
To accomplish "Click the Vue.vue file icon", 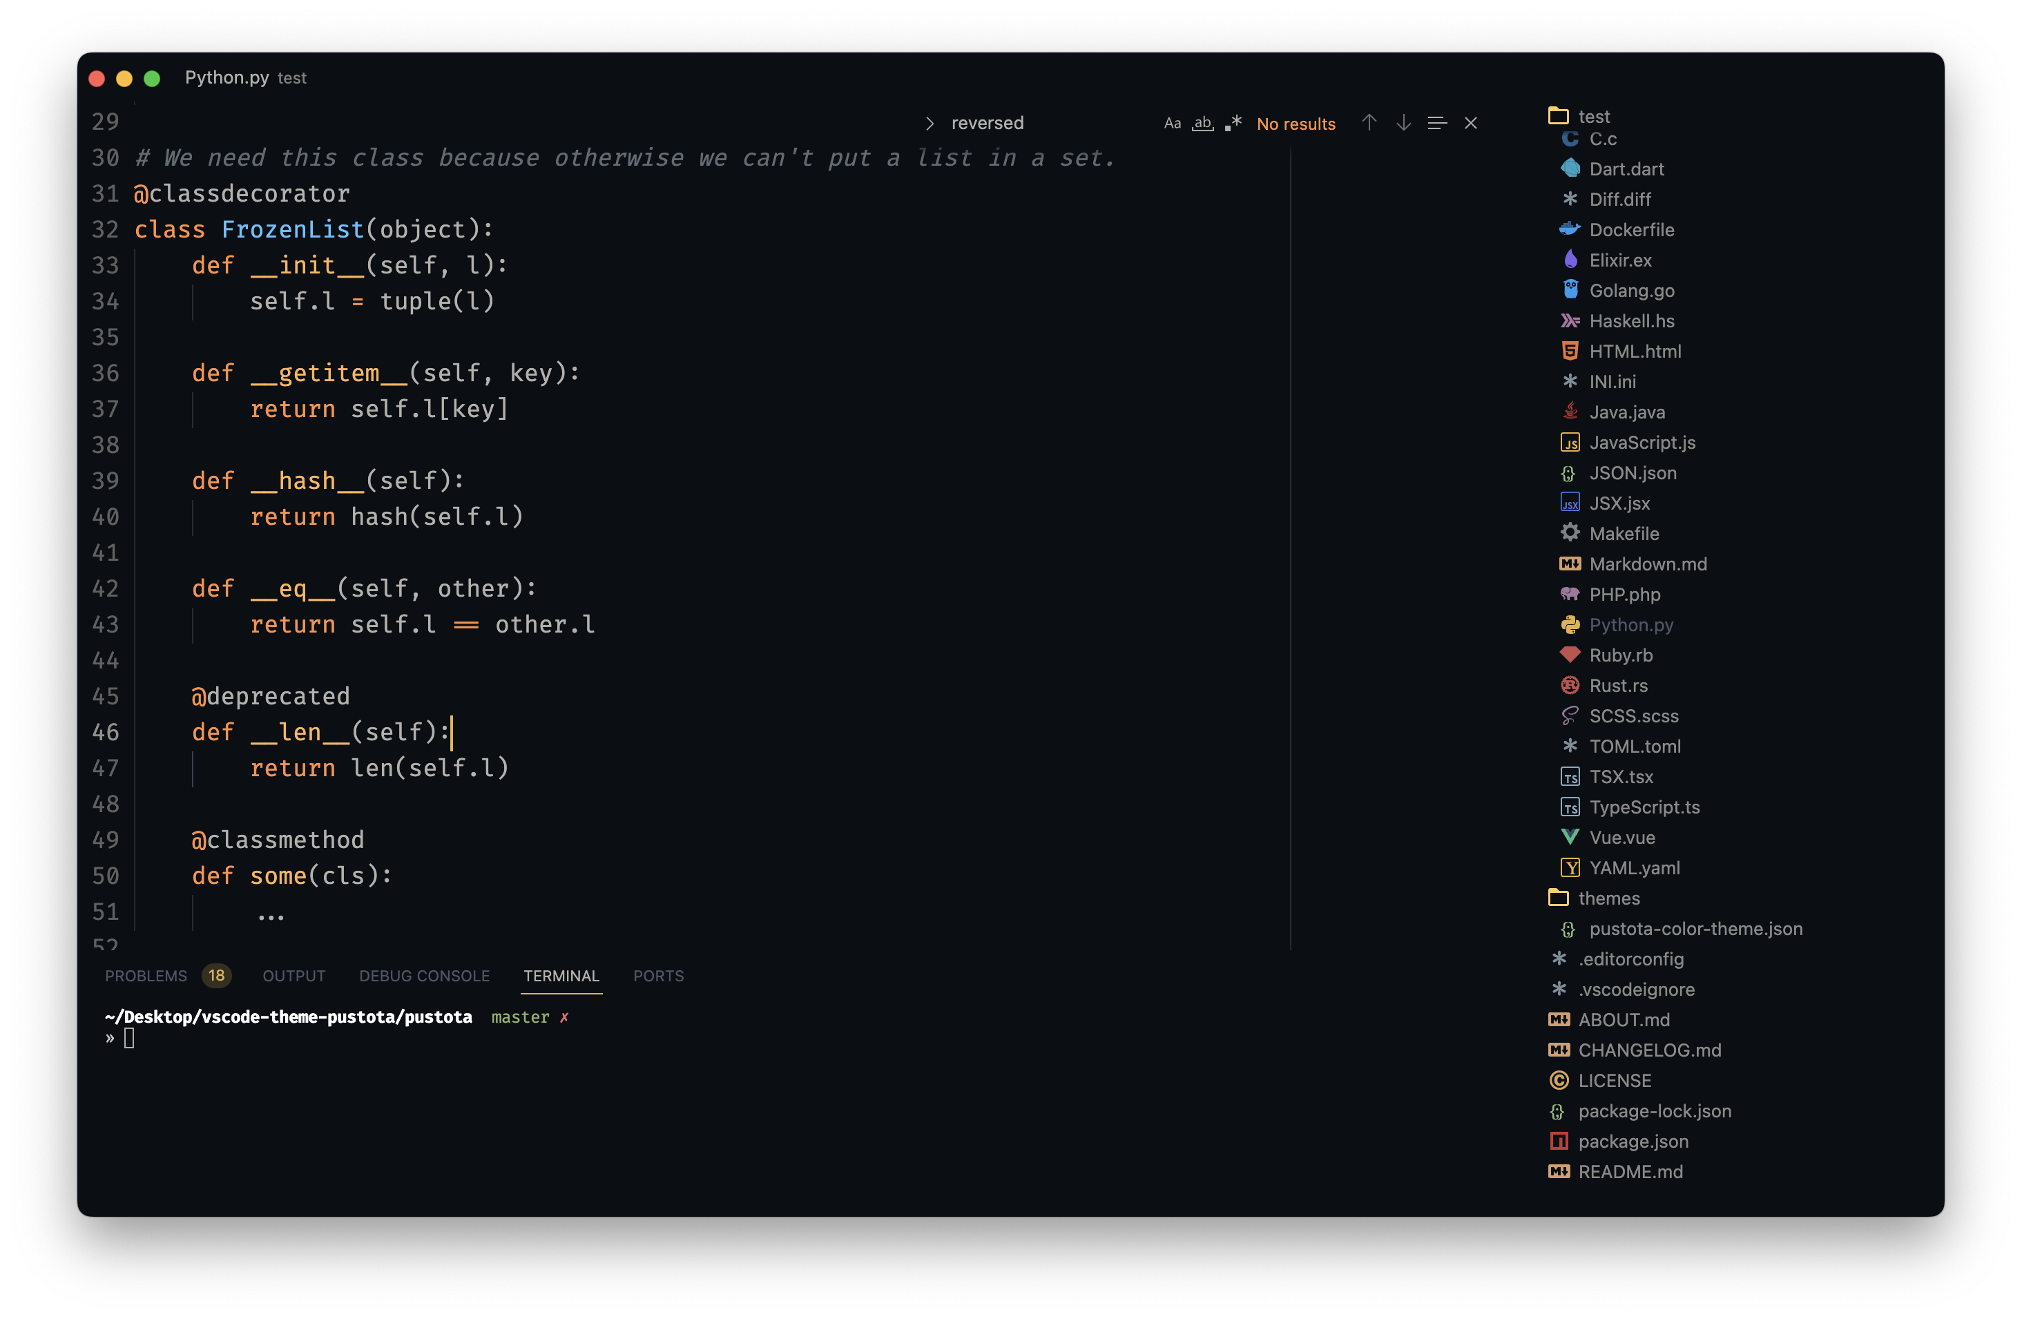I will click(1569, 838).
